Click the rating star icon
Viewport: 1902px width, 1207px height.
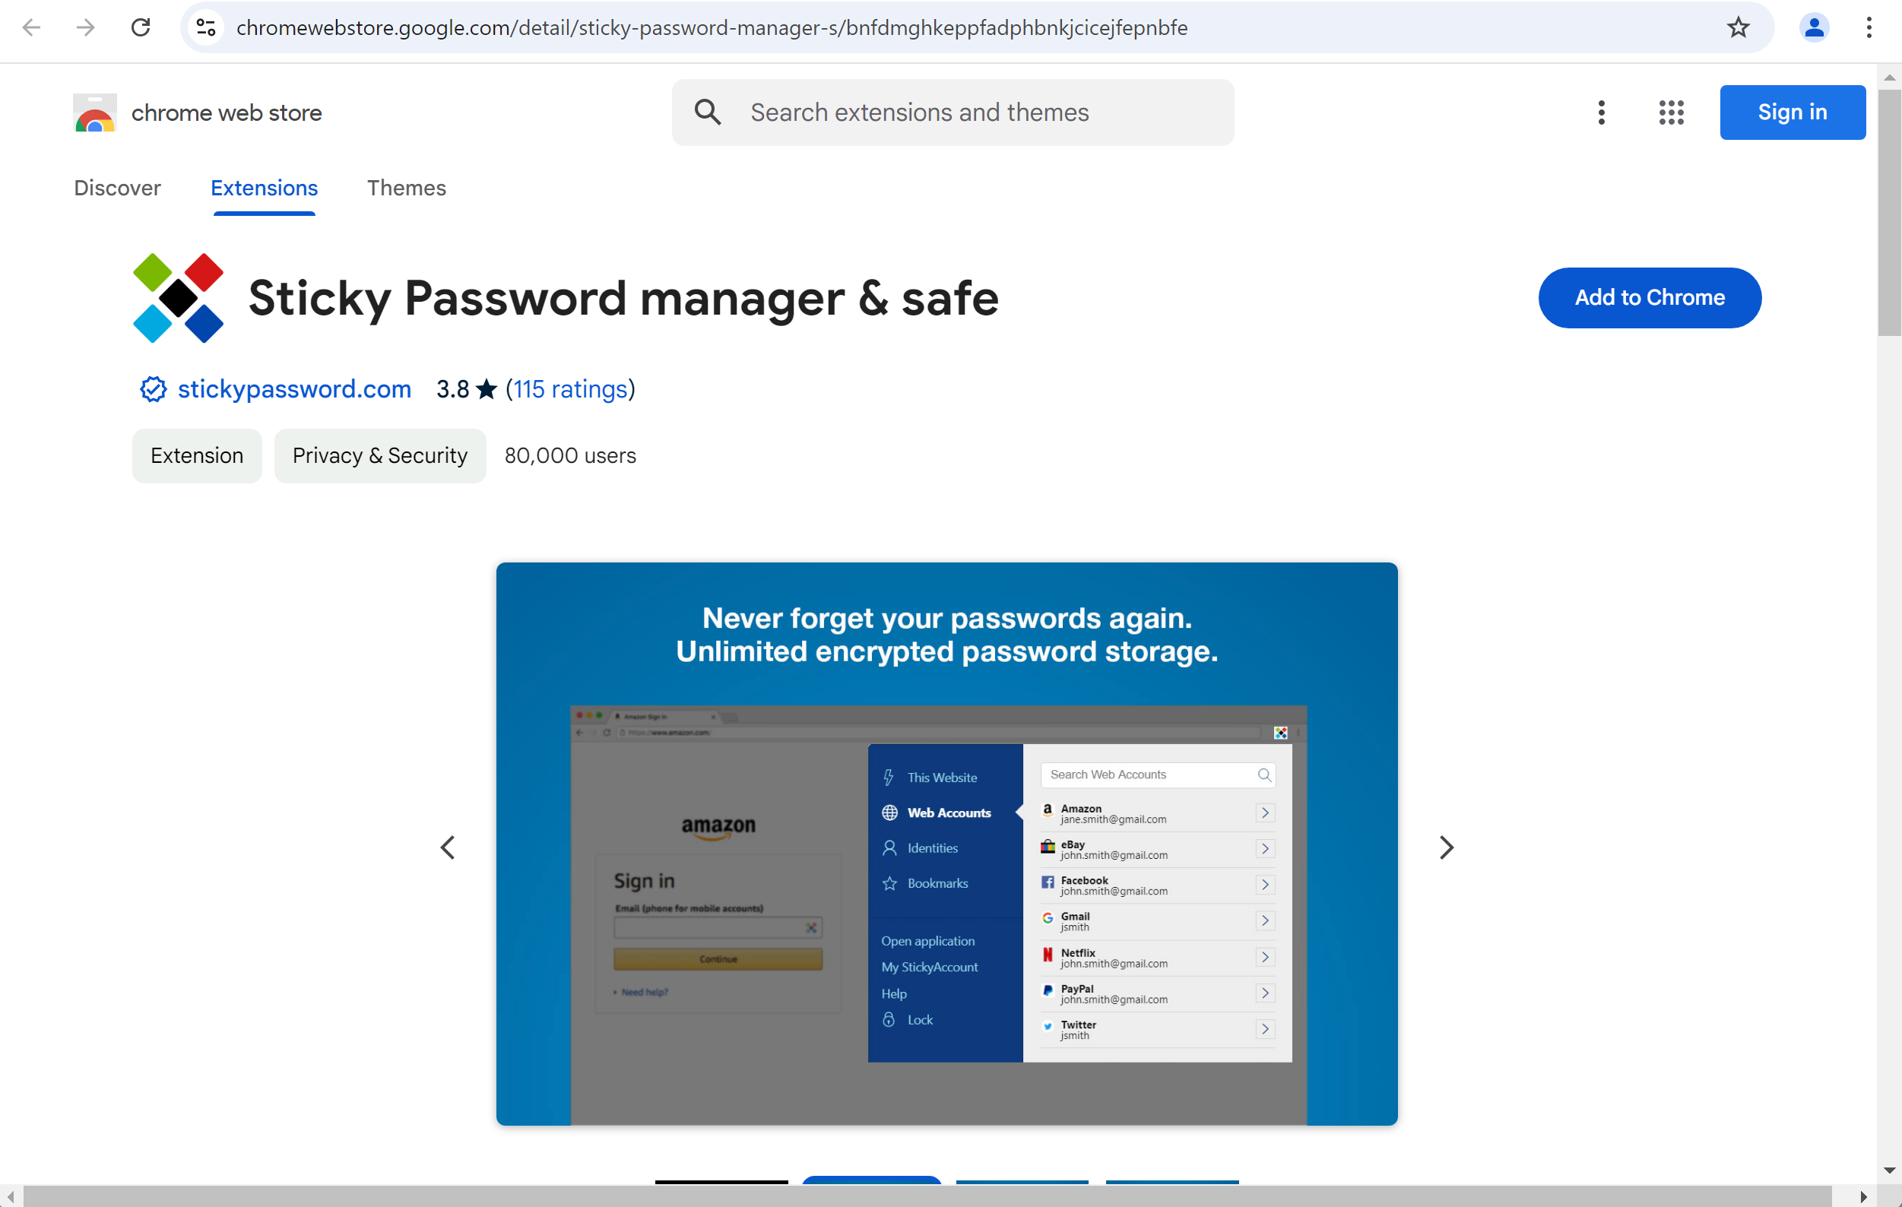pos(487,388)
